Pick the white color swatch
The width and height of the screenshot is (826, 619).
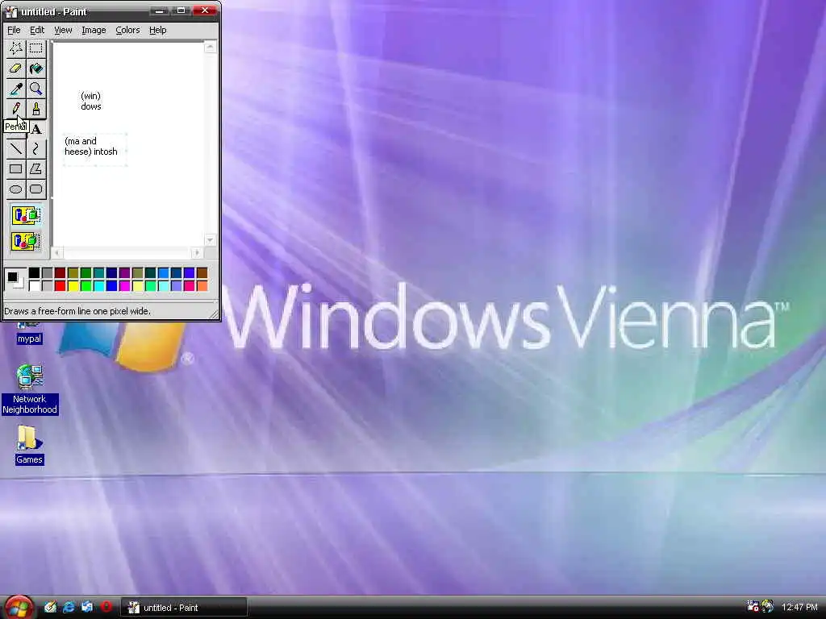[x=34, y=286]
